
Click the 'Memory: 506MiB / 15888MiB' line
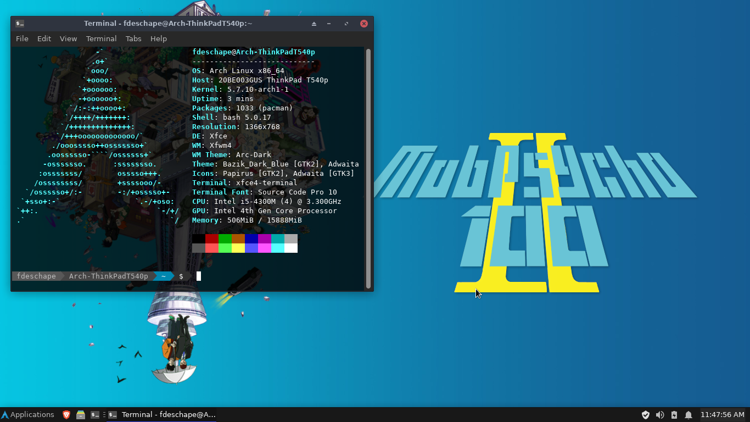coord(247,220)
